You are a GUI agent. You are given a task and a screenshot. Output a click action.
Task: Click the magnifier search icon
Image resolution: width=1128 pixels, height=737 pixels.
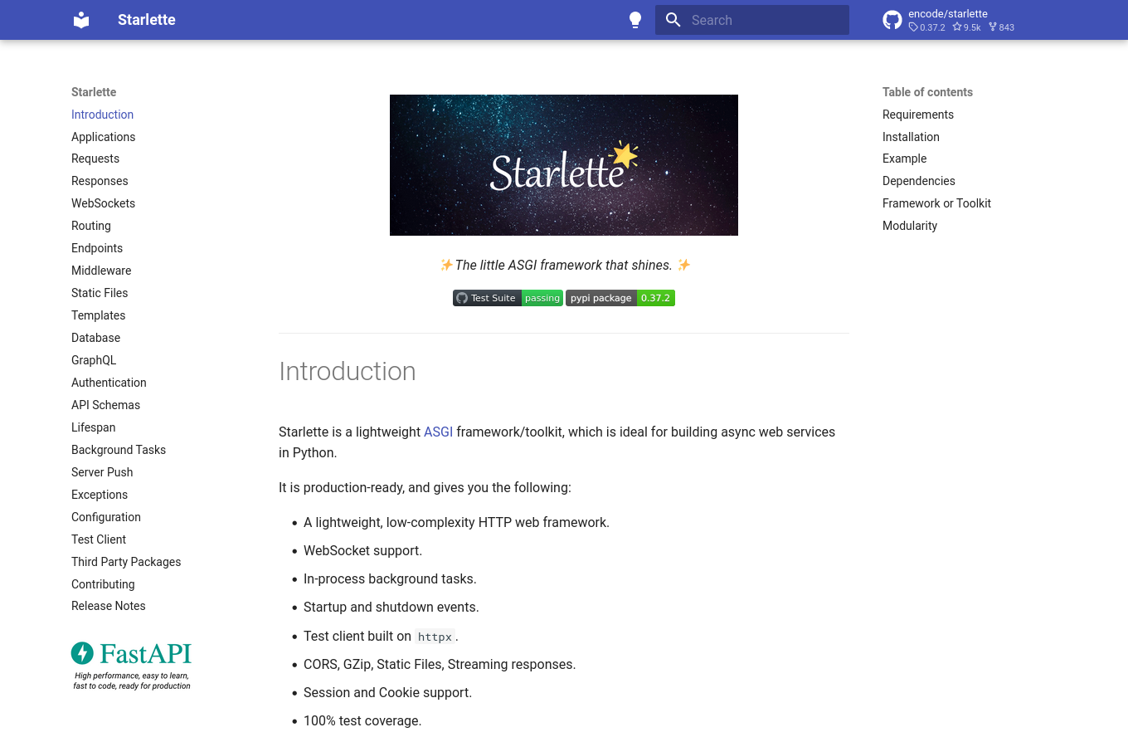(673, 20)
